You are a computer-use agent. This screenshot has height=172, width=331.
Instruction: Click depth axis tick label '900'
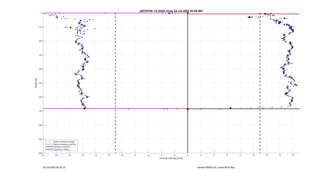(40, 139)
